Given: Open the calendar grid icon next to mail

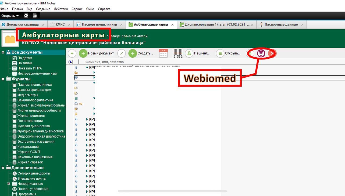Looking at the screenshot, I should [35, 16].
